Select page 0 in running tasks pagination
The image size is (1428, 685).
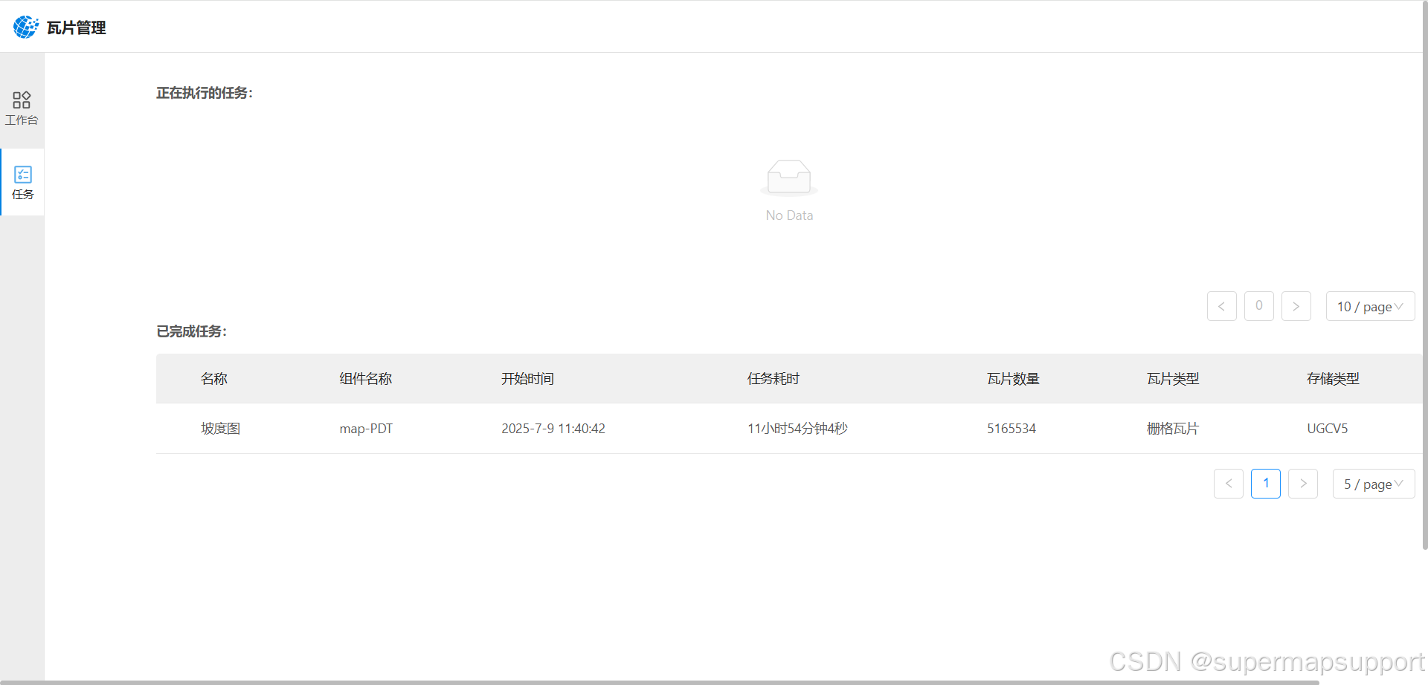click(x=1259, y=306)
